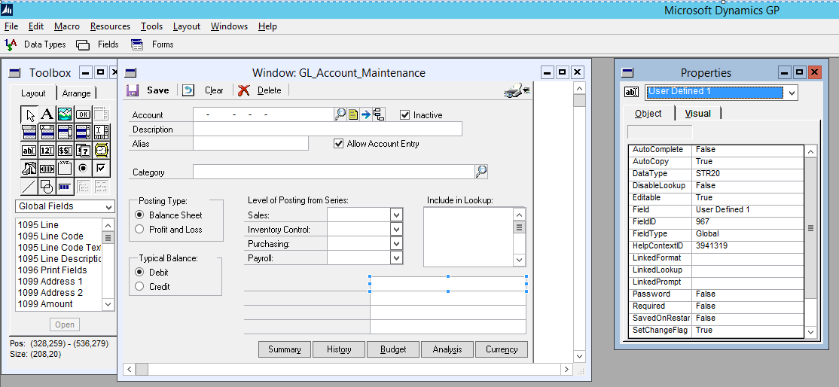This screenshot has height=387, width=839.
Task: Open the User Defined 1 object dropdown in Properties
Action: (x=792, y=92)
